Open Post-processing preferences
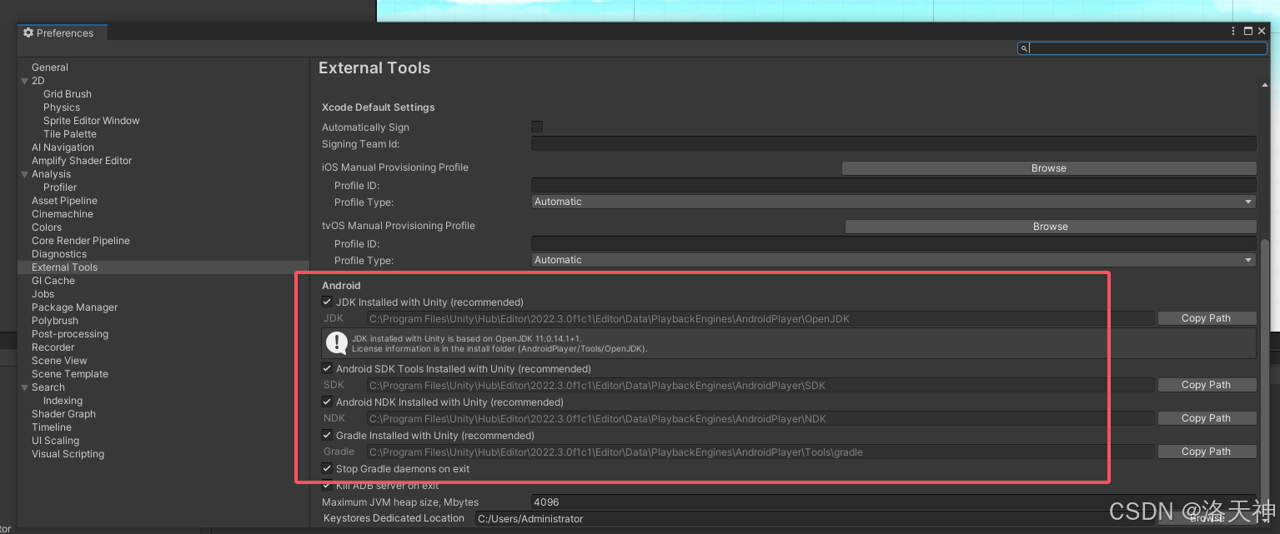 tap(70, 334)
